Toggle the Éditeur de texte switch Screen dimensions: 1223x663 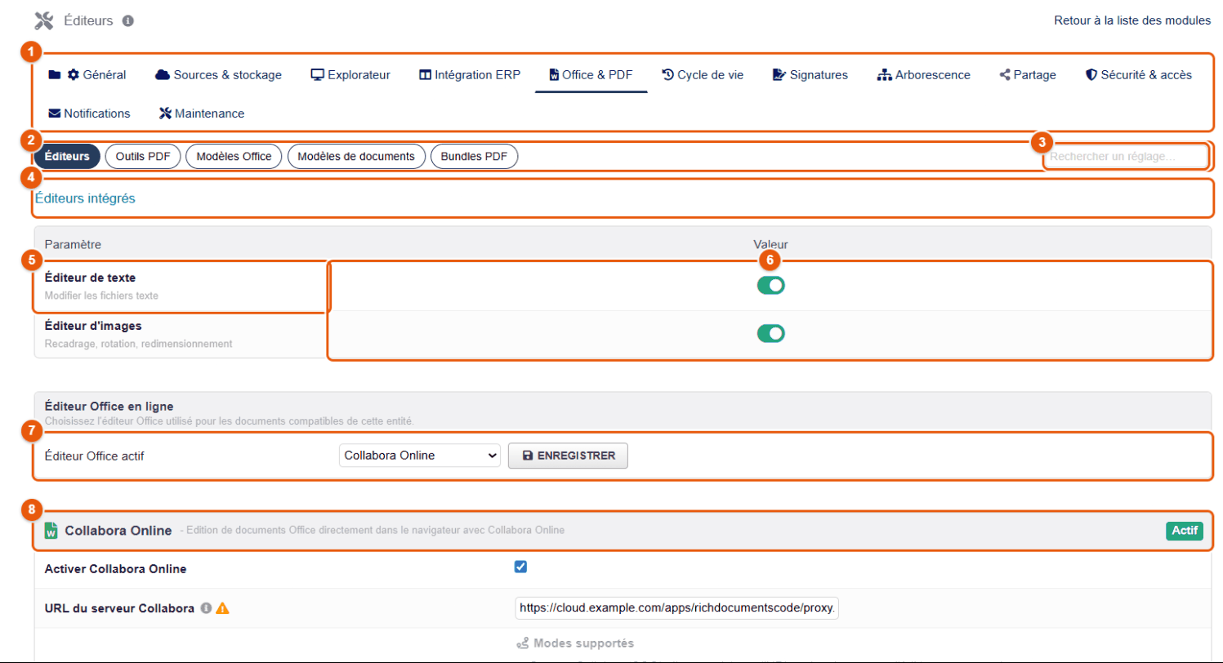click(771, 285)
